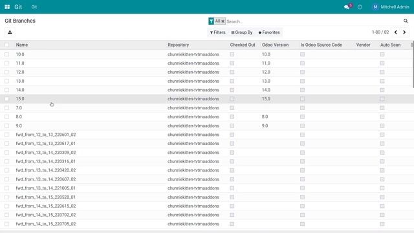Select row checkbox for branch 11.0
Image resolution: width=414 pixels, height=233 pixels.
coord(6,63)
